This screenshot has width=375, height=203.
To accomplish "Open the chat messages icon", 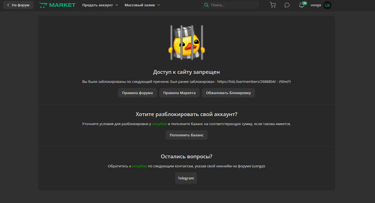I will (287, 5).
